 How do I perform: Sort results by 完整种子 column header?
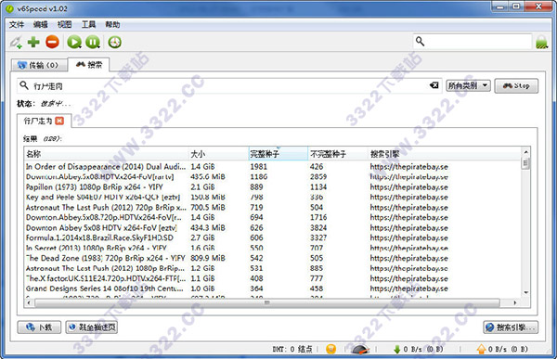tap(278, 154)
